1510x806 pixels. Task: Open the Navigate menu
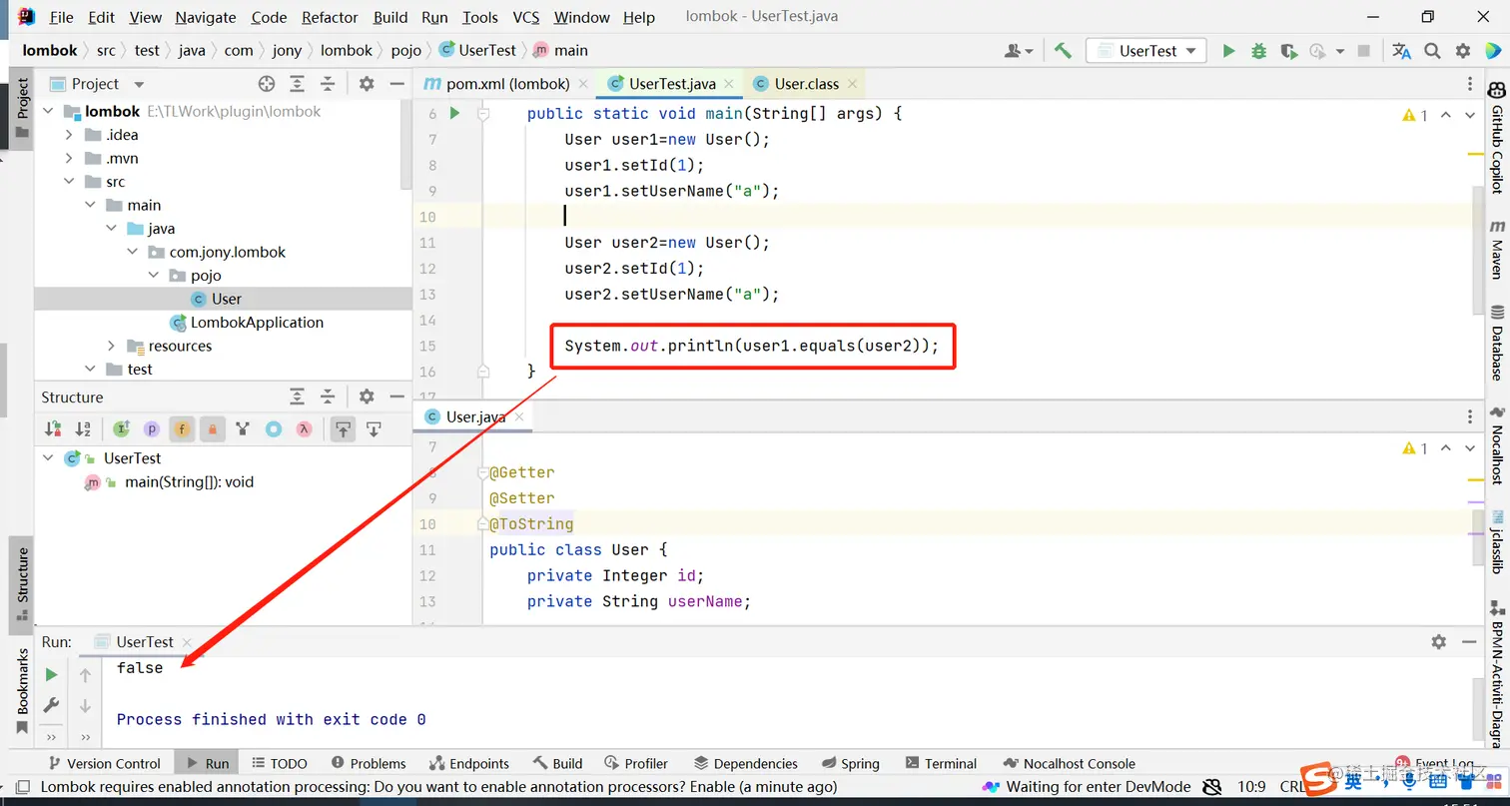pyautogui.click(x=206, y=17)
